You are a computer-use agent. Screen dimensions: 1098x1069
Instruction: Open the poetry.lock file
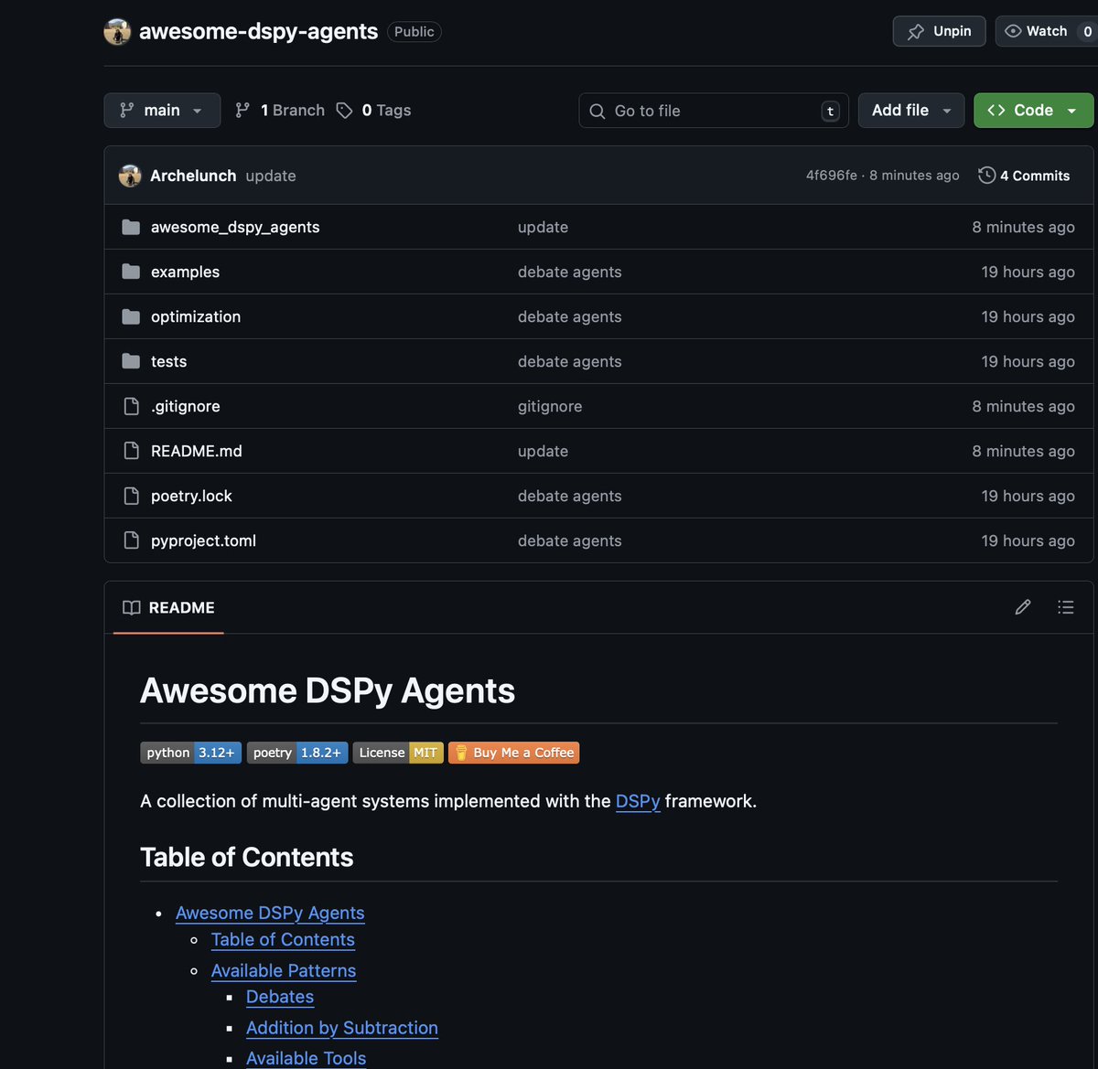[191, 496]
